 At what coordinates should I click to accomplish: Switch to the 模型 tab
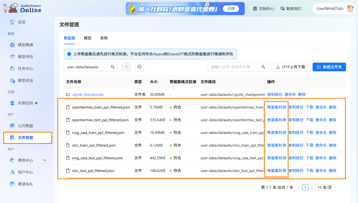88,38
